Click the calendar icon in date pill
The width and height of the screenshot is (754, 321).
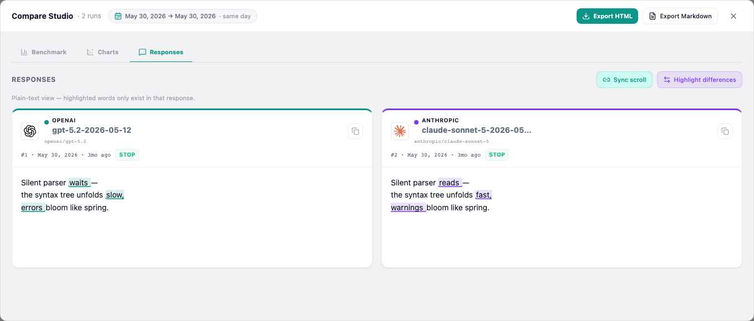click(x=118, y=16)
